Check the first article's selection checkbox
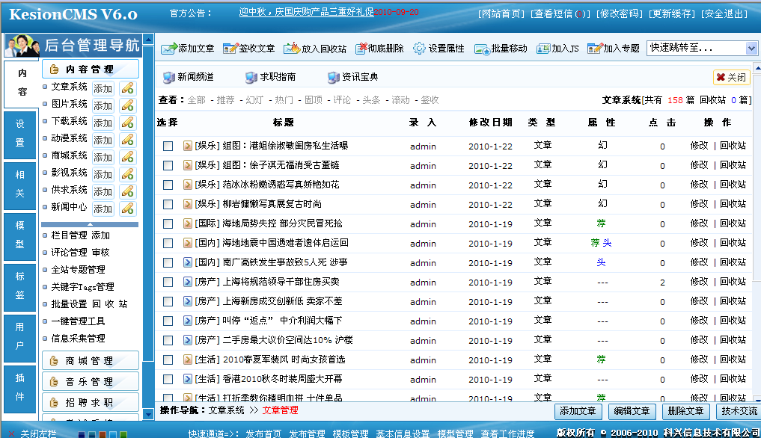Screen dimensions: 761x438 [168, 146]
